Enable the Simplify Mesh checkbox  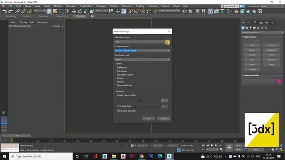tap(118, 106)
